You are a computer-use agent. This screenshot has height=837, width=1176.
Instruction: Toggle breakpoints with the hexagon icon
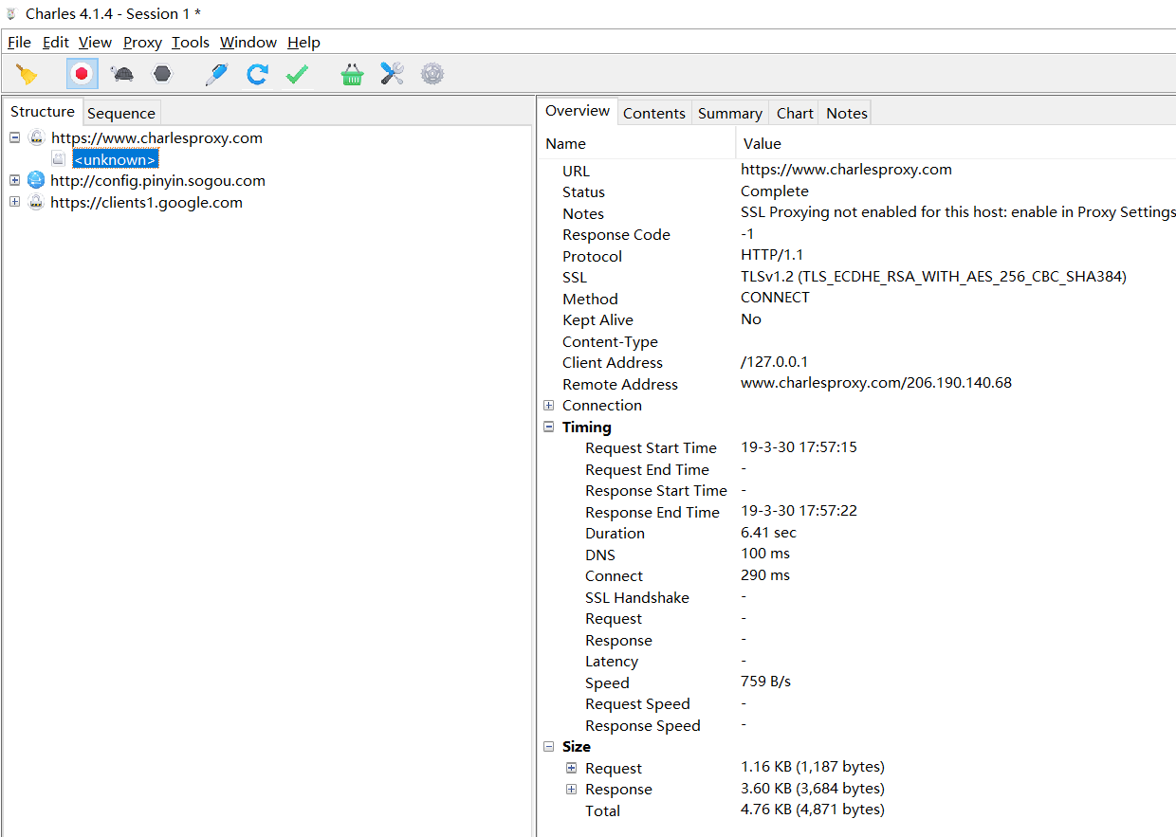click(x=162, y=74)
